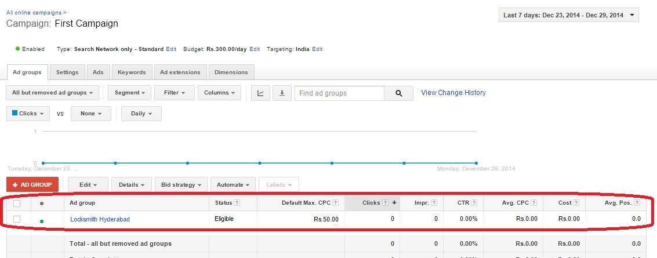Click the chart toggle graph icon
Screen dimensions: 657x258
[260, 93]
